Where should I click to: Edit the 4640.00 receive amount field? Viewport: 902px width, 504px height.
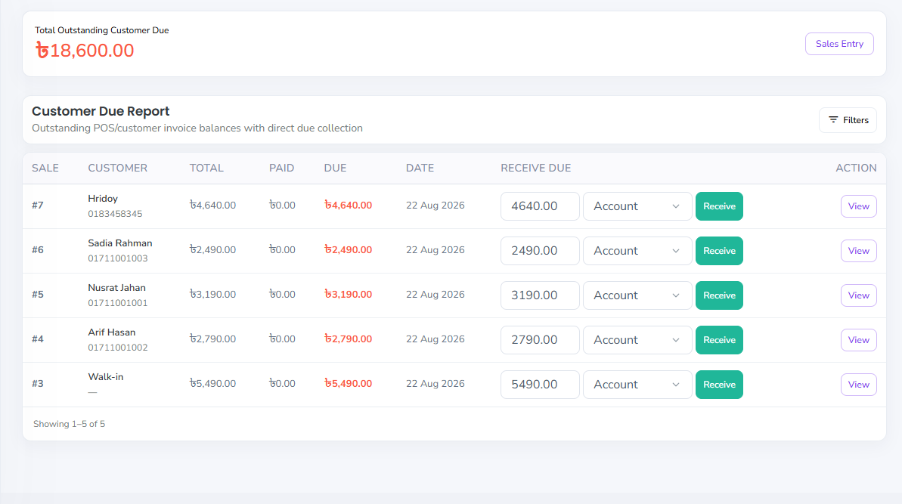coord(540,206)
